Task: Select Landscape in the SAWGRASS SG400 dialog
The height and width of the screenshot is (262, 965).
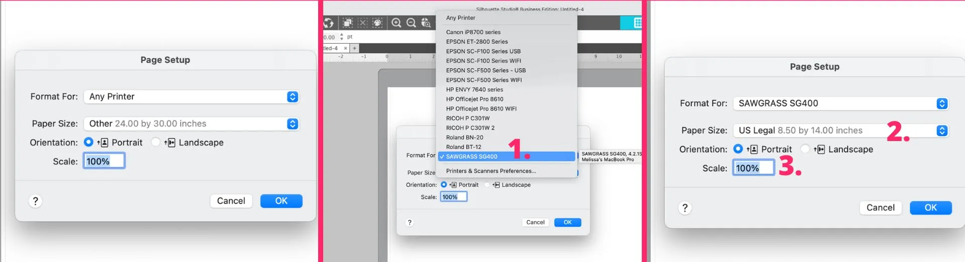Action: pyautogui.click(x=805, y=149)
